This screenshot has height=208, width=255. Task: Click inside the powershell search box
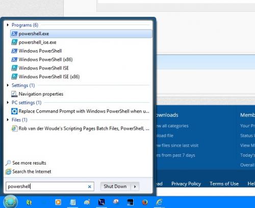pyautogui.click(x=46, y=187)
